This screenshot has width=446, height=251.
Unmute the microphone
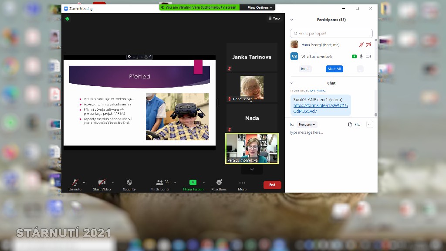pyautogui.click(x=75, y=183)
